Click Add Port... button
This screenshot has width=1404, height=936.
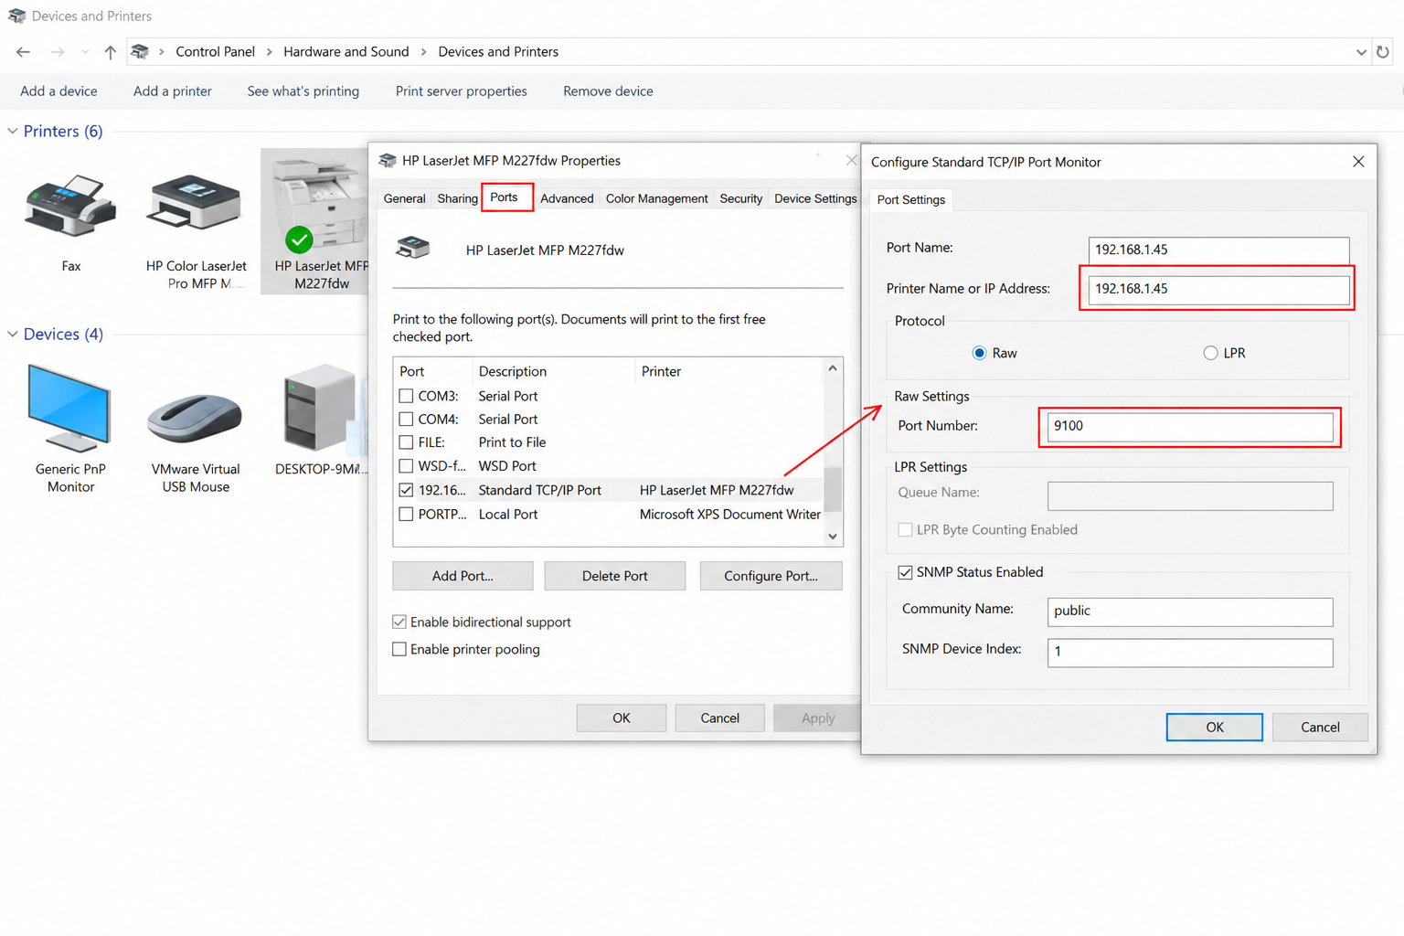pyautogui.click(x=463, y=576)
